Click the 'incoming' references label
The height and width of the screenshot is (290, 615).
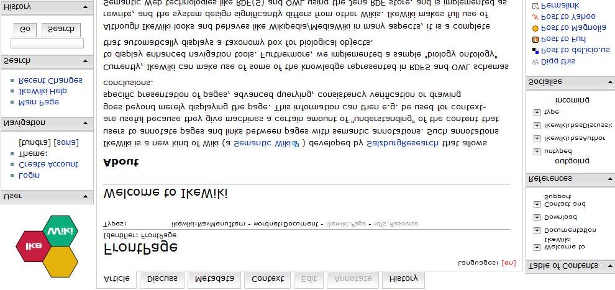tap(572, 100)
